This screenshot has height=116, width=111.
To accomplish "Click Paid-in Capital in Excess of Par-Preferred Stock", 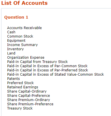I will (48, 70).
